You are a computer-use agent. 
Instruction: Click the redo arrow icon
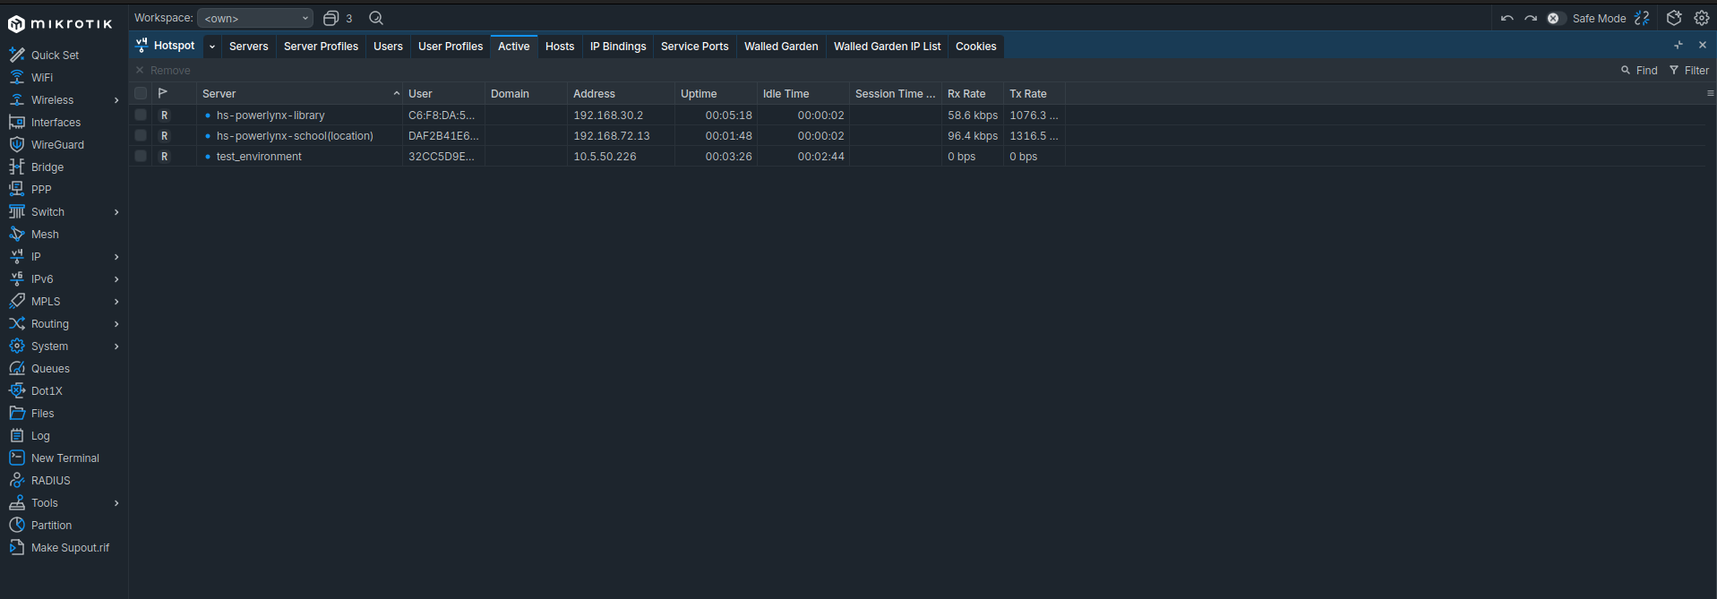1531,19
